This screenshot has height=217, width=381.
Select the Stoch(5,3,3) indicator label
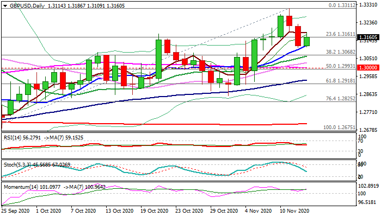point(16,165)
